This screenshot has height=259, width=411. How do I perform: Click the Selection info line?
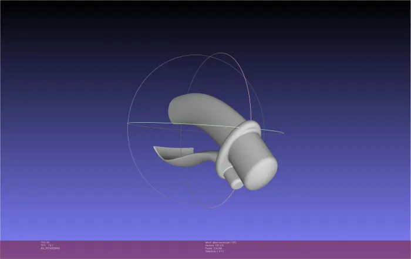tap(215, 251)
